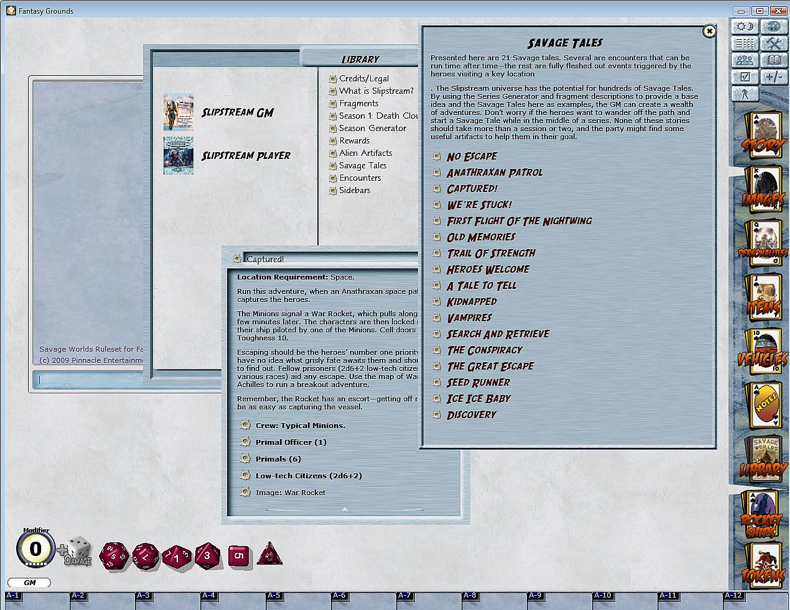Click the chat input field
This screenshot has width=790, height=610.
click(x=128, y=380)
